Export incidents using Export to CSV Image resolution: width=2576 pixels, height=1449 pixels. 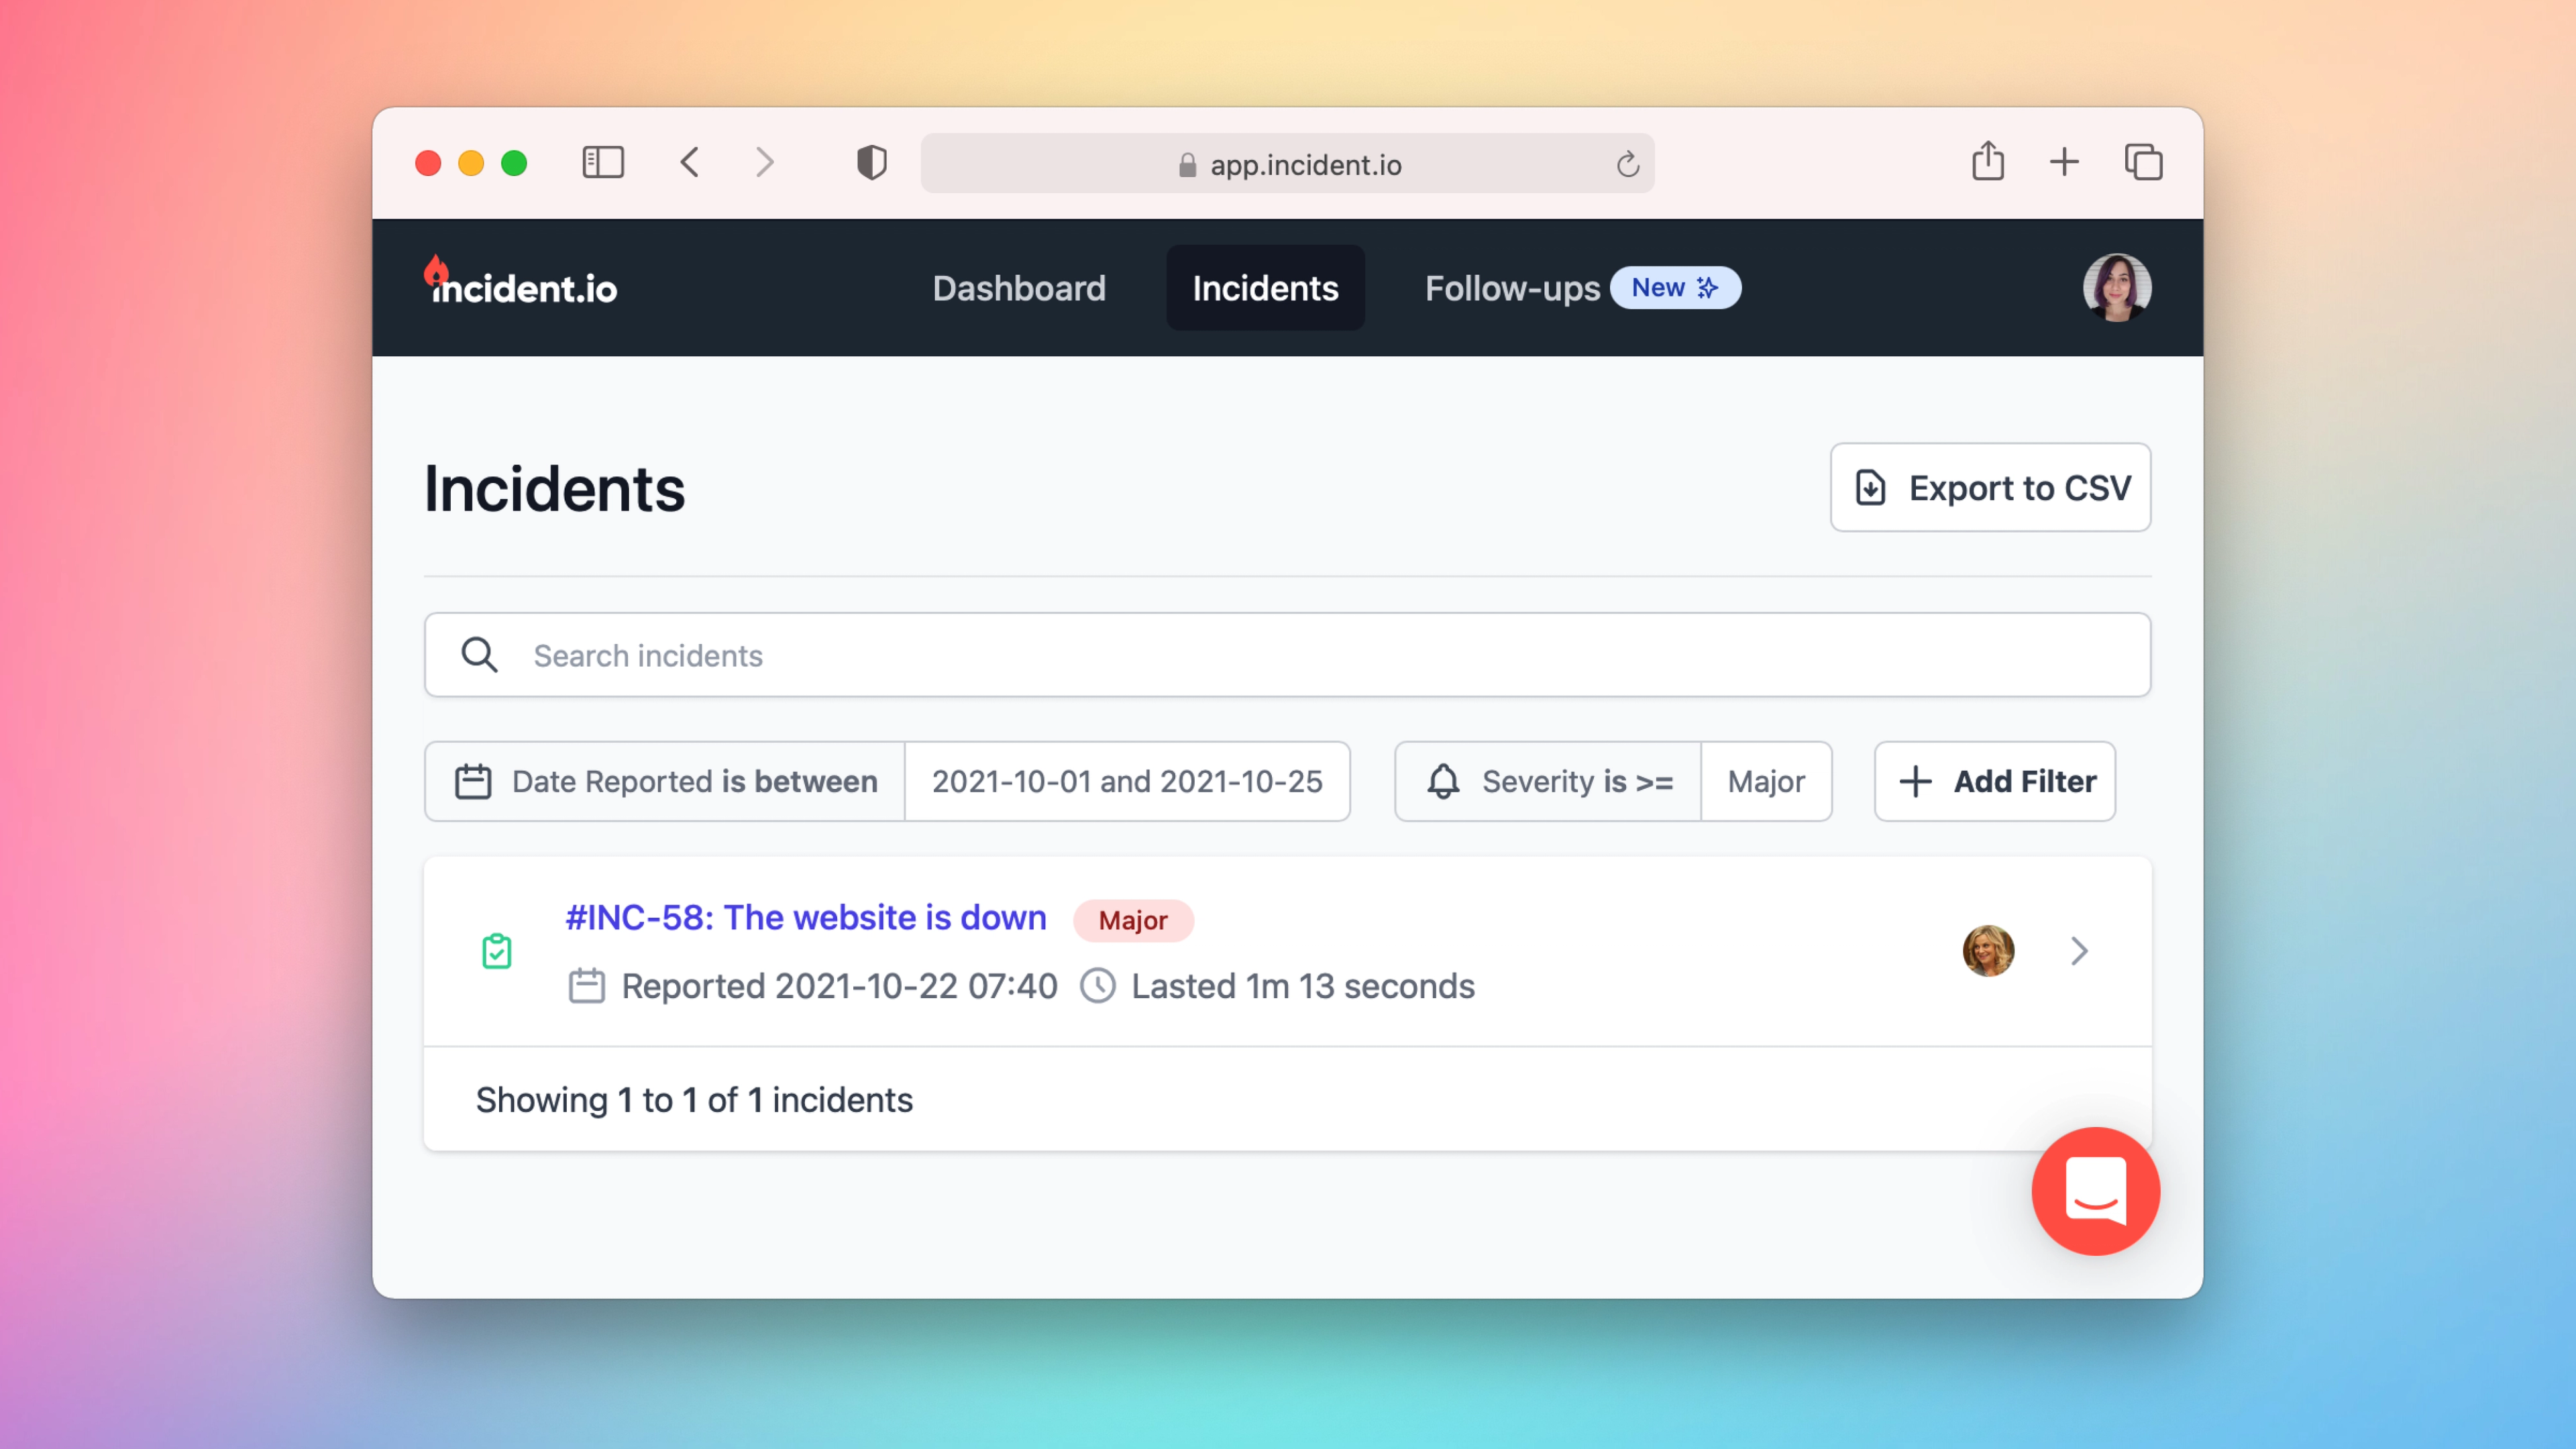[x=1991, y=488]
